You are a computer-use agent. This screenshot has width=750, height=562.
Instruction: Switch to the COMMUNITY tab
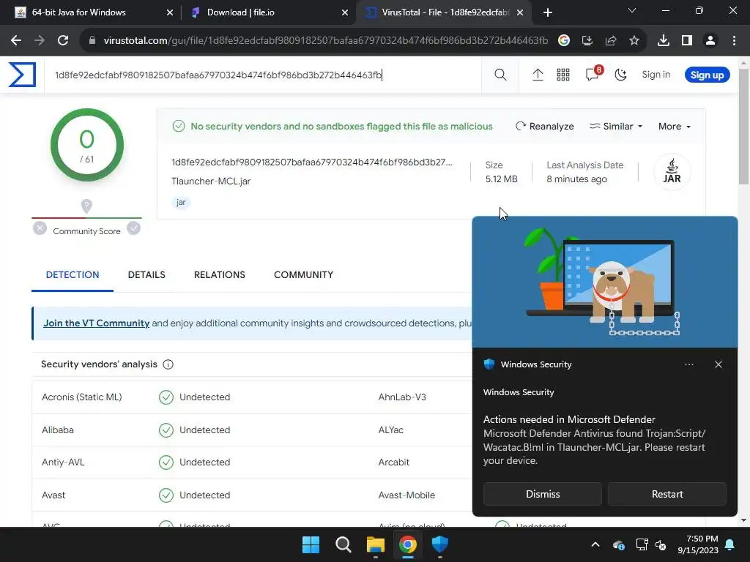pyautogui.click(x=304, y=275)
